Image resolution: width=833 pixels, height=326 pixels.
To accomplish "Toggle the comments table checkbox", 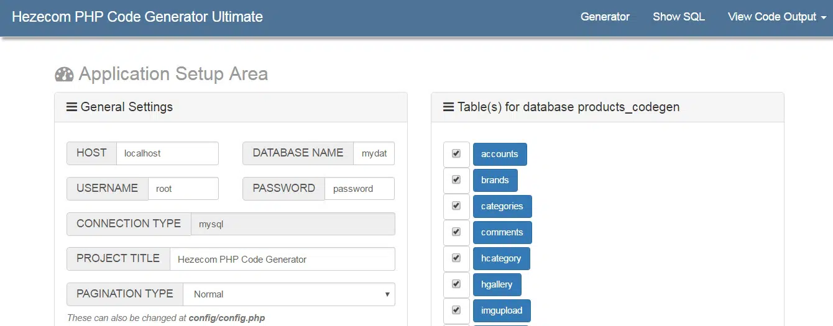I will [456, 232].
